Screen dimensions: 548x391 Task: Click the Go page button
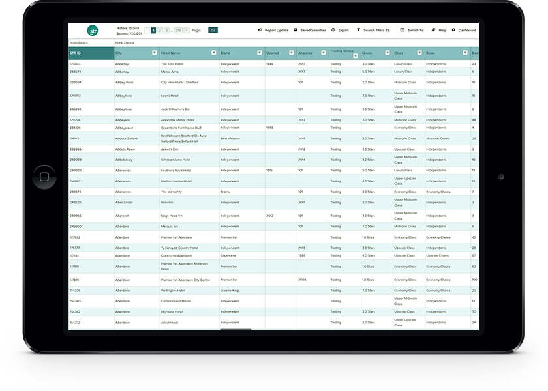pyautogui.click(x=213, y=30)
